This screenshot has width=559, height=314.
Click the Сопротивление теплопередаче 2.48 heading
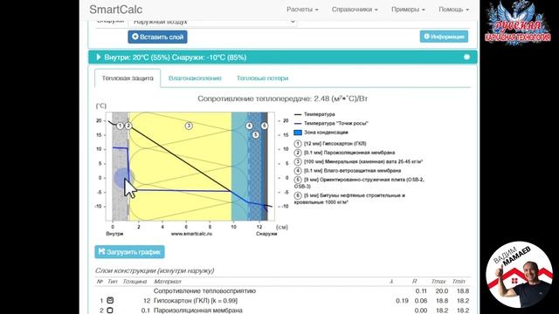pos(282,99)
